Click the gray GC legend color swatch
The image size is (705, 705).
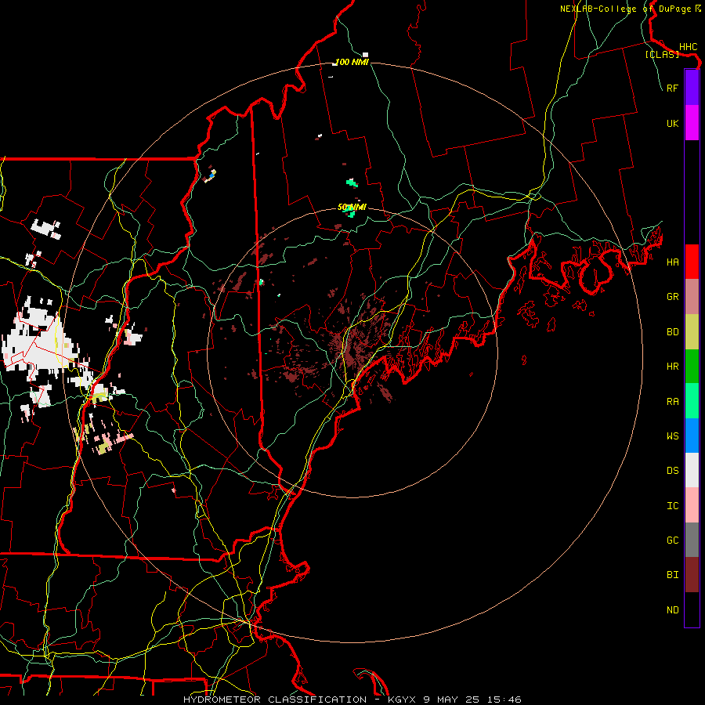click(x=692, y=540)
